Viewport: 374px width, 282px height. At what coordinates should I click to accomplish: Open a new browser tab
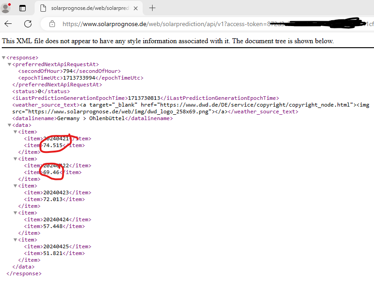(152, 8)
